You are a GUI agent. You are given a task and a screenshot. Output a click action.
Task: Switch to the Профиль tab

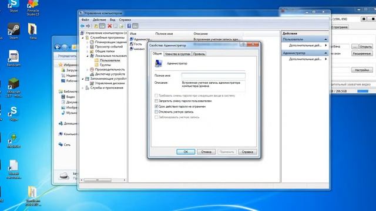[x=199, y=54]
